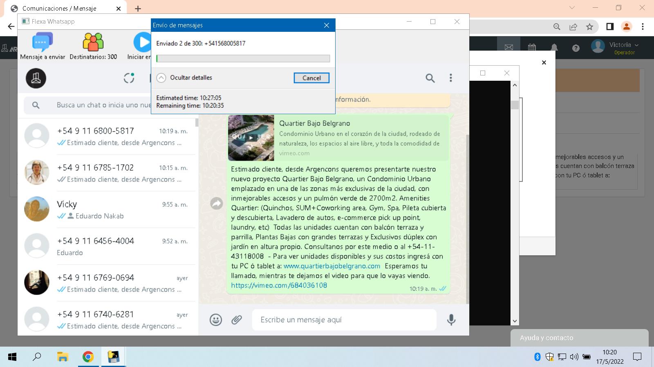Open the Windows Start menu
Image resolution: width=654 pixels, height=367 pixels.
tap(12, 357)
